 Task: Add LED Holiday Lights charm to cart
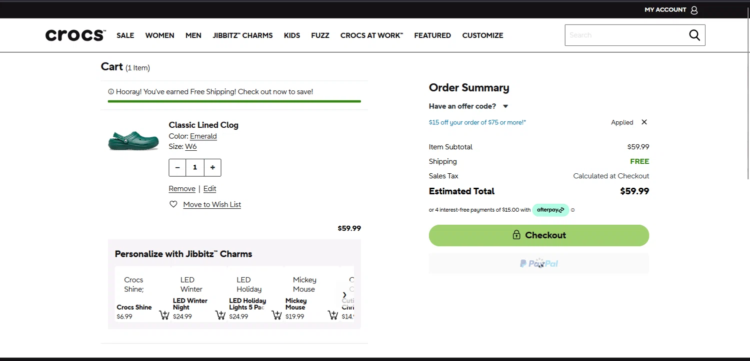click(x=276, y=315)
